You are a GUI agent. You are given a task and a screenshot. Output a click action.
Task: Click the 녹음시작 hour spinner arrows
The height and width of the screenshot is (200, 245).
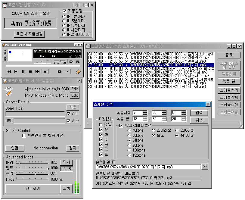click(x=145, y=113)
